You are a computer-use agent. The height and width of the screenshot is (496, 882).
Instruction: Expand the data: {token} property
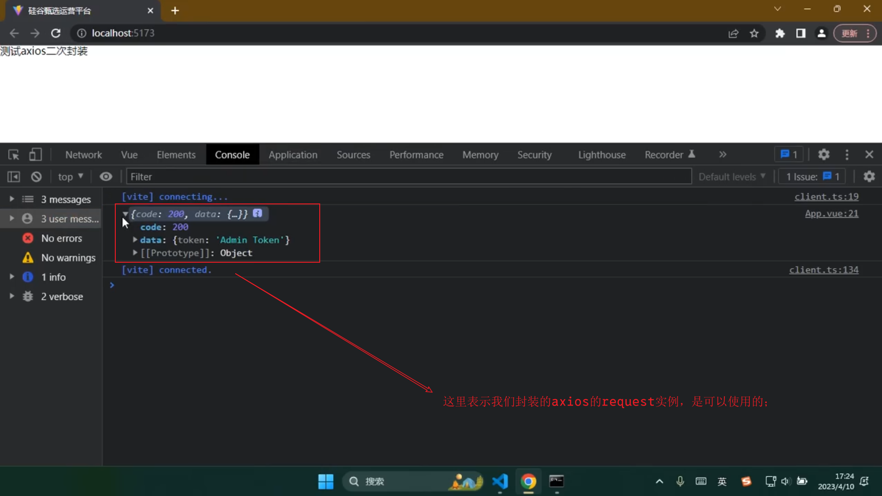(x=135, y=240)
